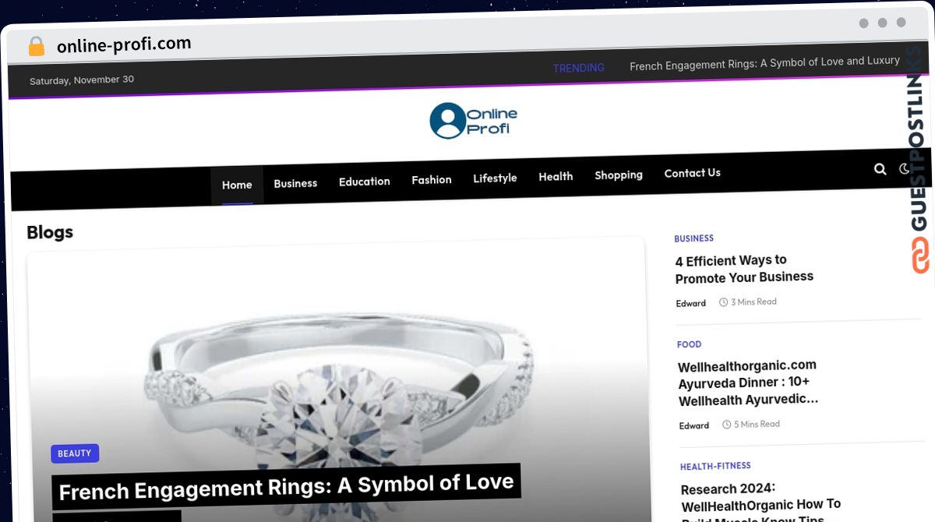Click the GuestPostLinks chain icon
The image size is (935, 522).
(921, 255)
